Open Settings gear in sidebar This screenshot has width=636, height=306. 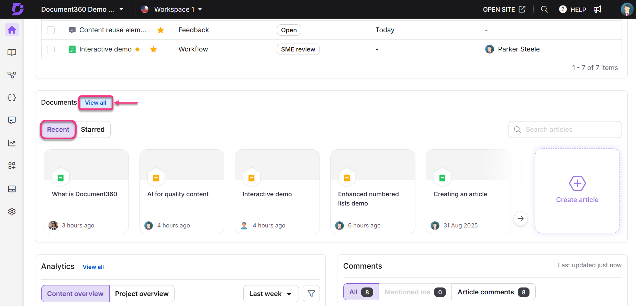coord(12,212)
